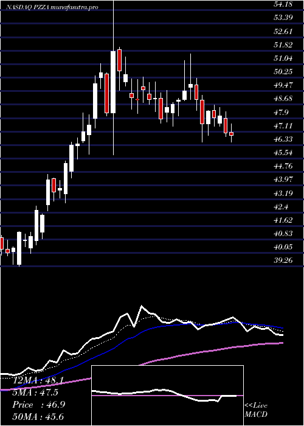This screenshot has height=426, width=304.
Task: Click the 45.54 price axis label
Action: tap(283, 153)
